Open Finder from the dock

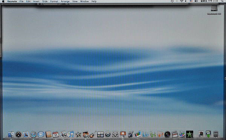(x=11, y=134)
